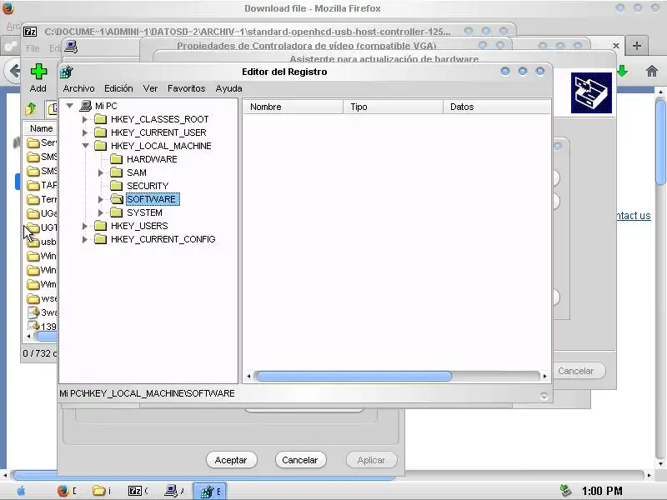
Task: Close the current Firefox tab
Action: pos(615,46)
